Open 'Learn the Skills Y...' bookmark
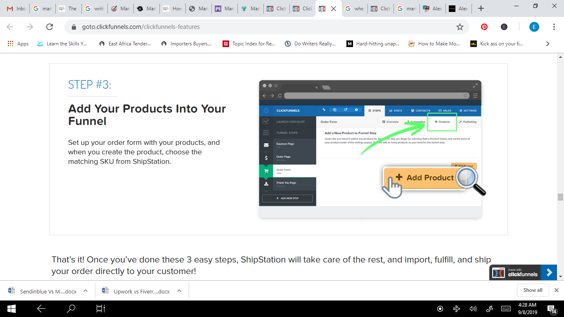 point(62,44)
